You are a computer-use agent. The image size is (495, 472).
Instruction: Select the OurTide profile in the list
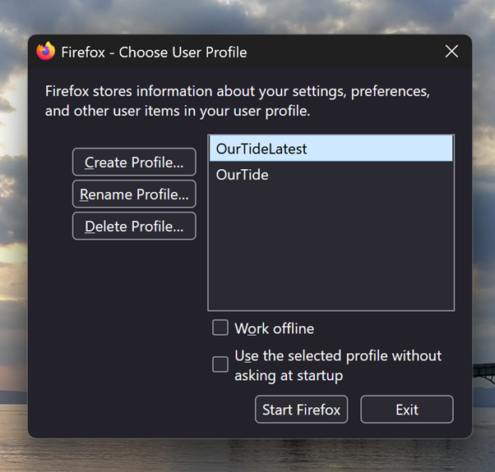[x=243, y=175]
